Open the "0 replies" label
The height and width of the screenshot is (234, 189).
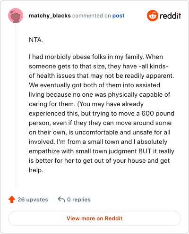point(79,200)
